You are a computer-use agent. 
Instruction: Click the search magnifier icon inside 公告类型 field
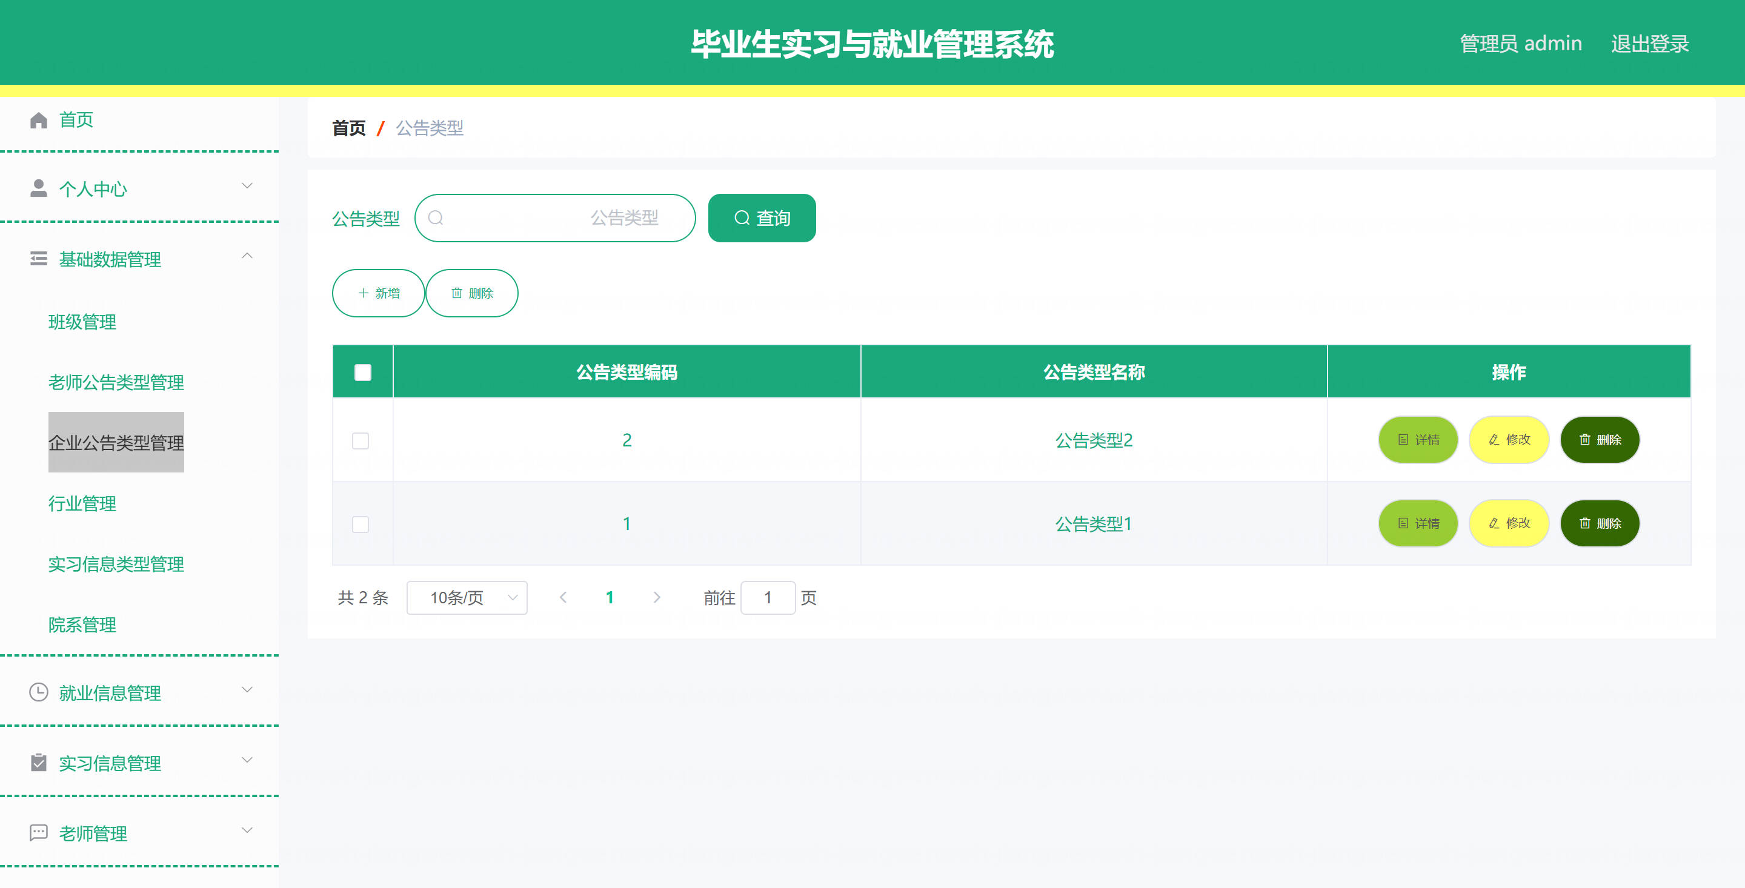[x=436, y=218]
